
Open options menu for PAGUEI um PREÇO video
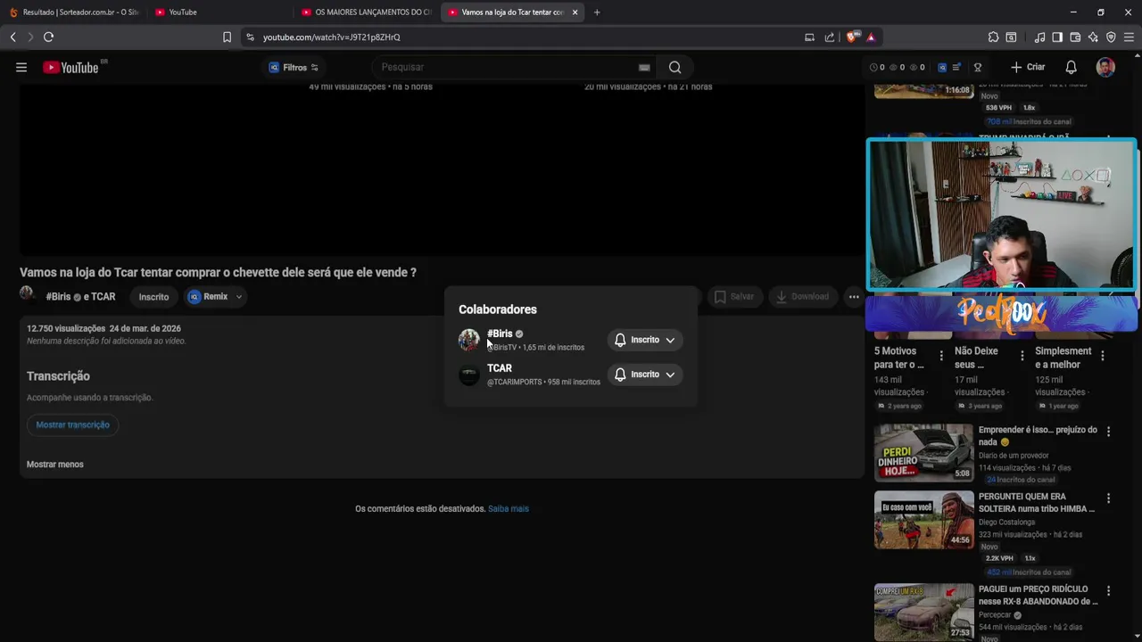click(x=1109, y=591)
